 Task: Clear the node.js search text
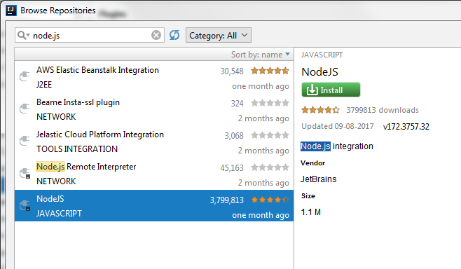(156, 35)
